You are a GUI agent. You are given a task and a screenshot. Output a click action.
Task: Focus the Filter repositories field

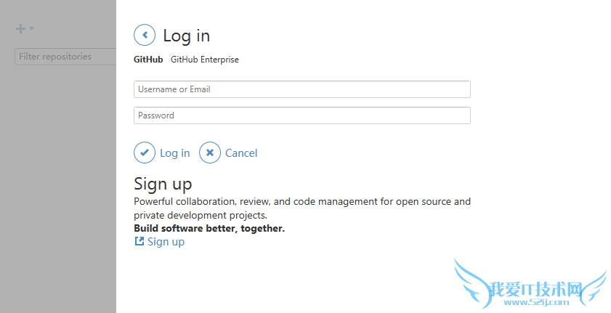point(65,57)
